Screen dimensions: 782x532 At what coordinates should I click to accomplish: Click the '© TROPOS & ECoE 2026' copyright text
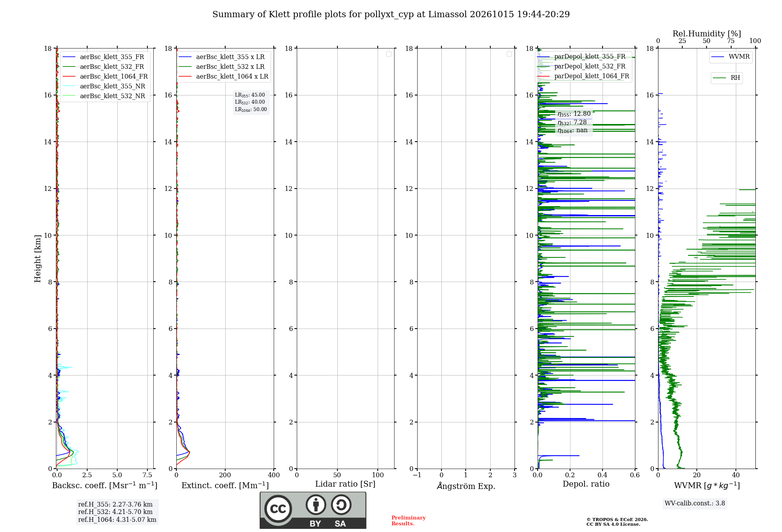pos(617,519)
